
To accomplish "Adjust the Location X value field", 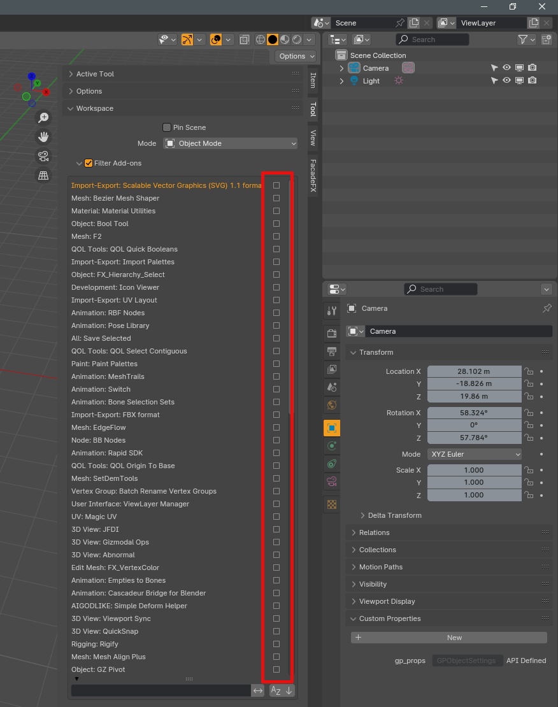I will 475,371.
